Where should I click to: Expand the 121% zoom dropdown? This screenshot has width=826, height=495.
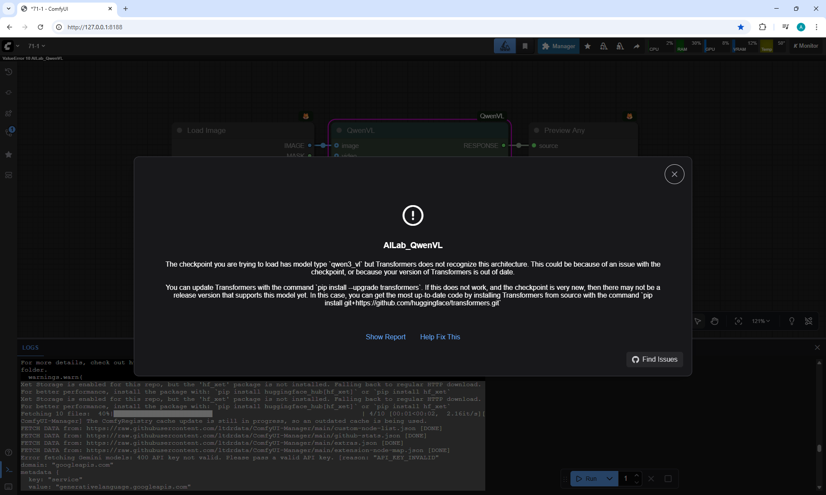[x=761, y=321]
